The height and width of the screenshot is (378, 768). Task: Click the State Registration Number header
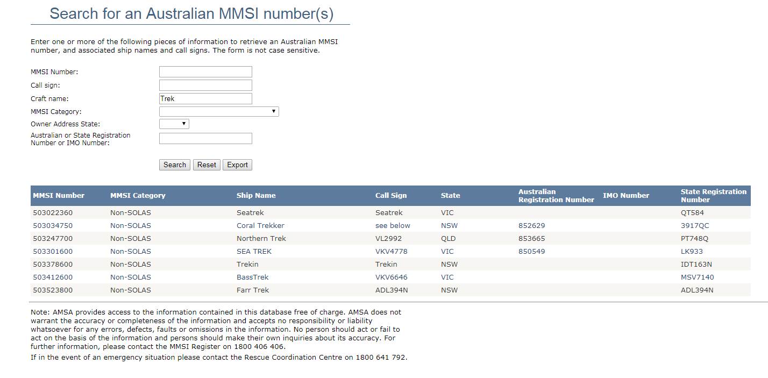pos(713,196)
